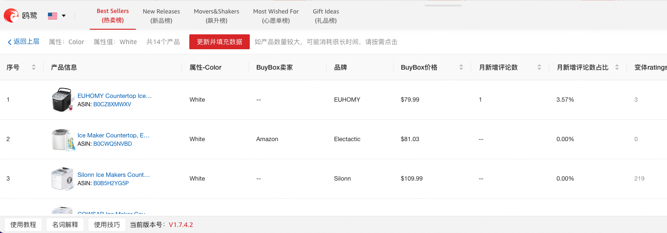The image size is (667, 233).
Task: Click the $79.99 price cell
Action: 410,100
